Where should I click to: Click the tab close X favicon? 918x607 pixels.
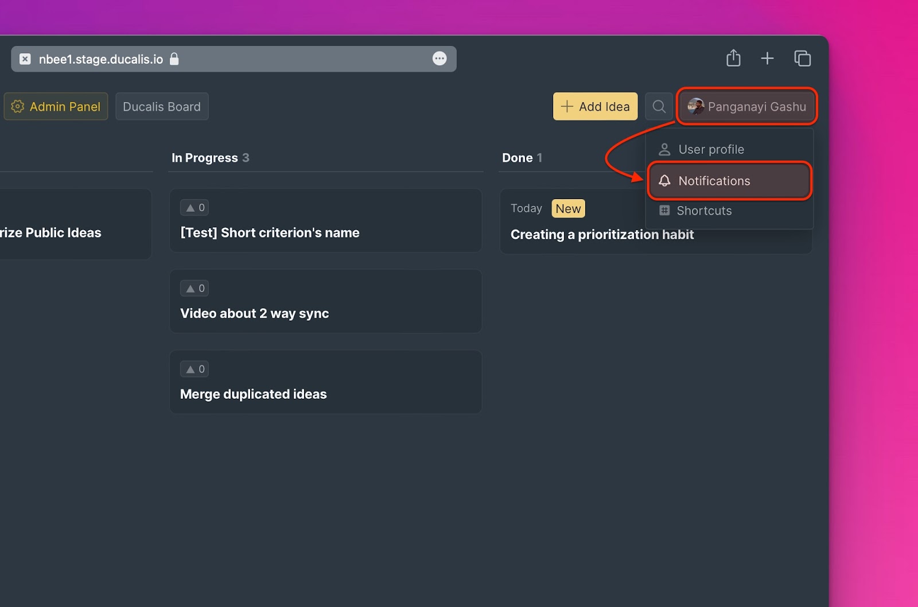pyautogui.click(x=25, y=59)
